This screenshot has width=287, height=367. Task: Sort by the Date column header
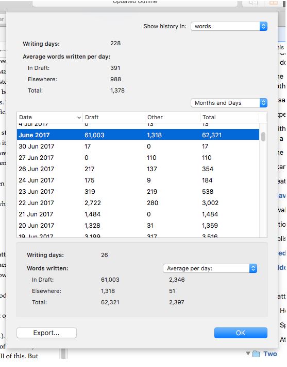point(49,117)
